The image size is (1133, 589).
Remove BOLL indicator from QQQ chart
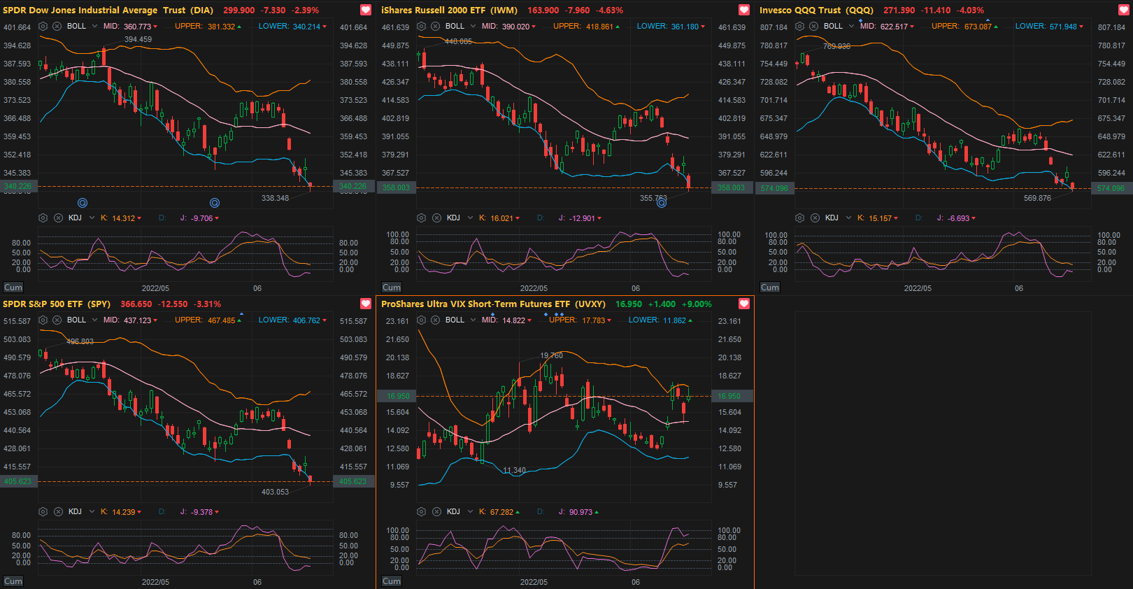pos(814,26)
